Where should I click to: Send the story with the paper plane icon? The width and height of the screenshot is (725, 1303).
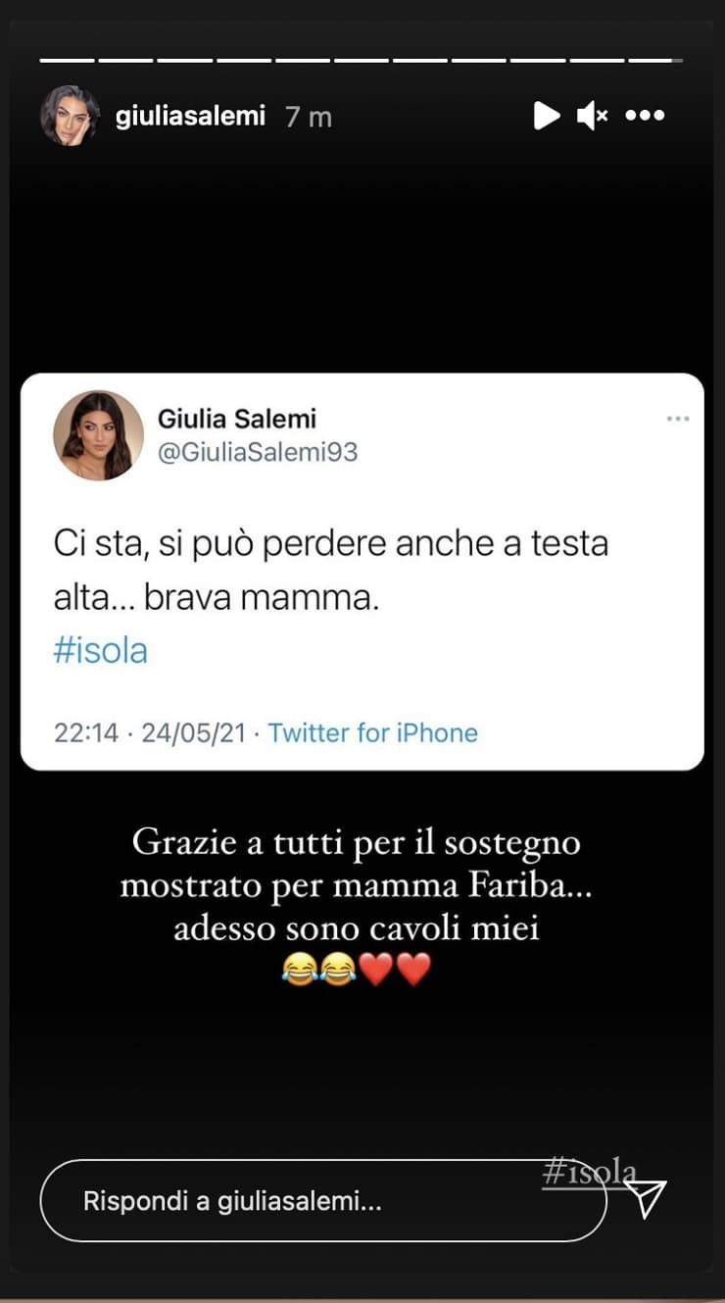click(x=647, y=1197)
